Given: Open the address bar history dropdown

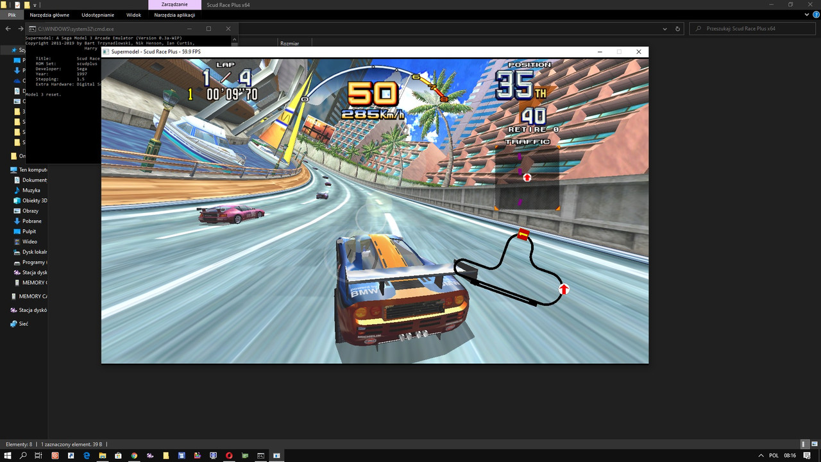Looking at the screenshot, I should coord(664,29).
